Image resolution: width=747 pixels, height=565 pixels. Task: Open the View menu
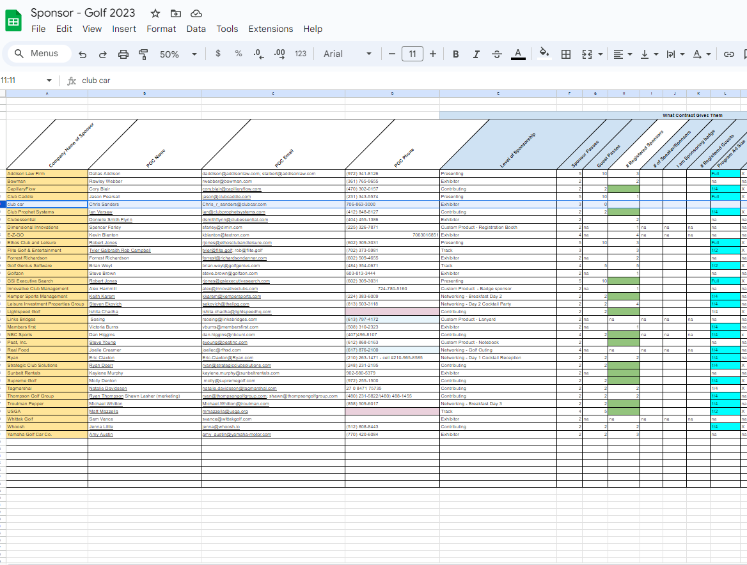(92, 29)
